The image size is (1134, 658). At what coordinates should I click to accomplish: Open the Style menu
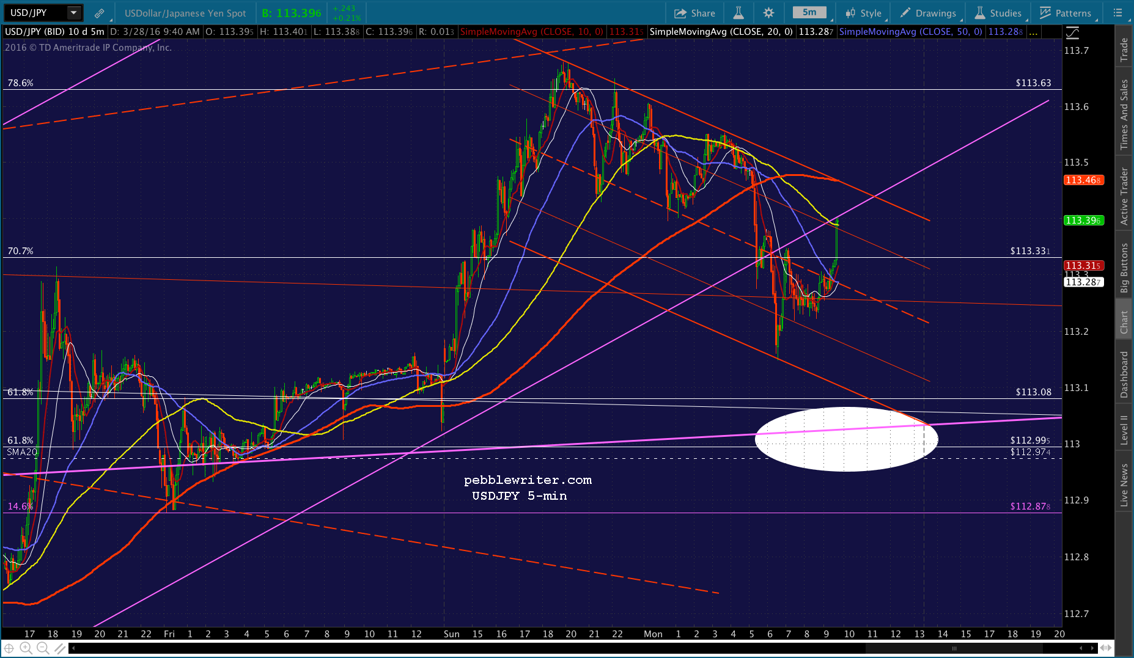[864, 13]
